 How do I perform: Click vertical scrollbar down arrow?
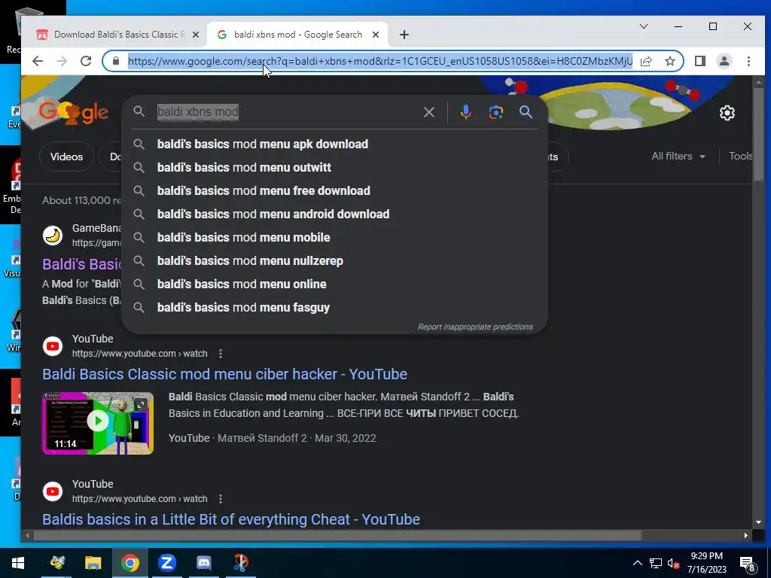(758, 522)
